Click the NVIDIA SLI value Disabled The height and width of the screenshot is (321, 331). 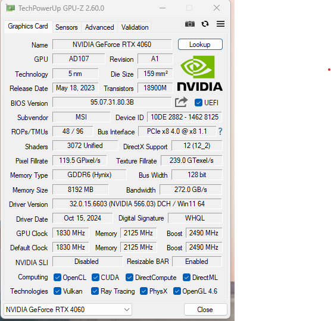coord(88,262)
